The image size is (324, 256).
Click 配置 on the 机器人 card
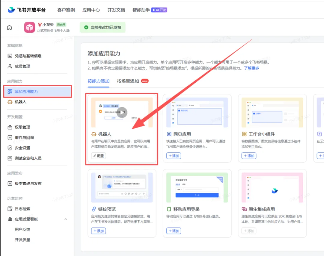tap(98, 156)
